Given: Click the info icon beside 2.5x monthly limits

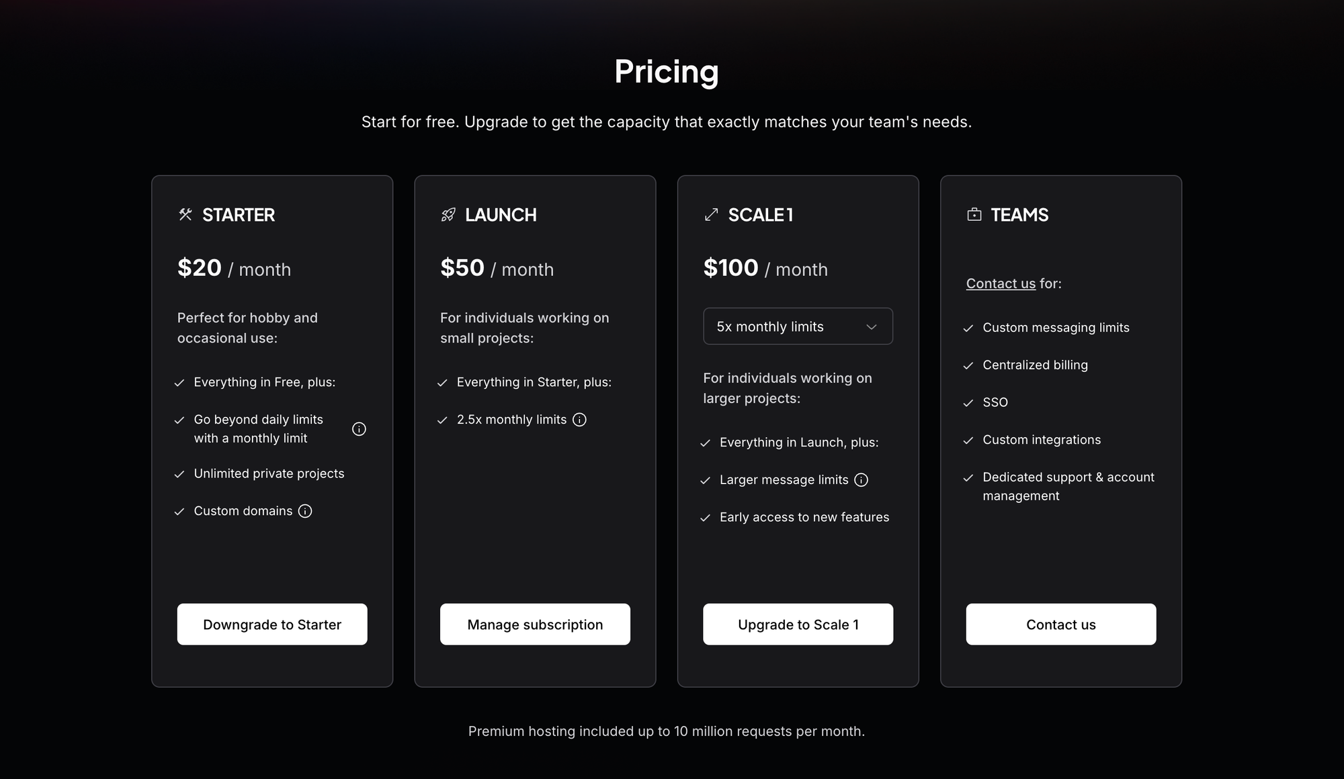Looking at the screenshot, I should (x=579, y=419).
